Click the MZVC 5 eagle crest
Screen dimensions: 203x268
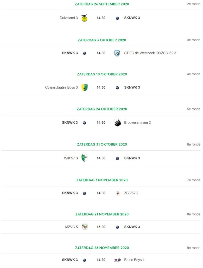pos(85,227)
